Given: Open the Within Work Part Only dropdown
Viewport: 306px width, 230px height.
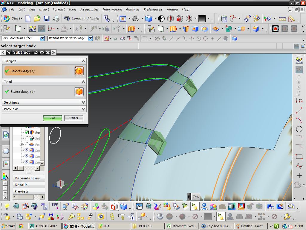Looking at the screenshot, I should coord(90,38).
